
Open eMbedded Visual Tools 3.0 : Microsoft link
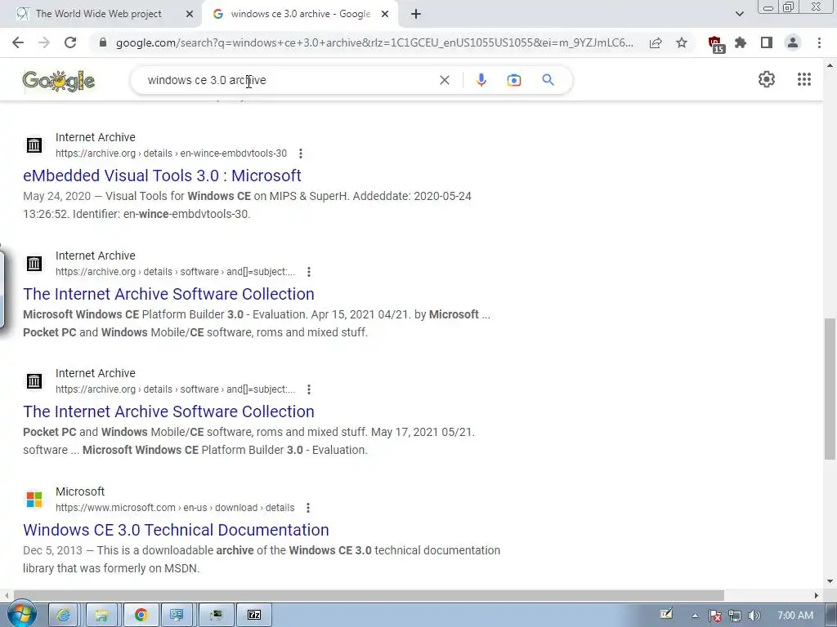click(162, 176)
